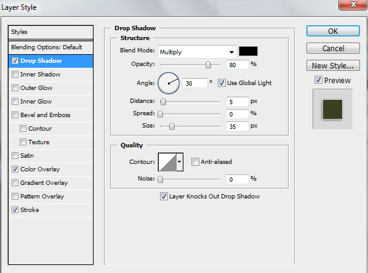
Task: Toggle the Preview checkbox
Action: point(318,80)
